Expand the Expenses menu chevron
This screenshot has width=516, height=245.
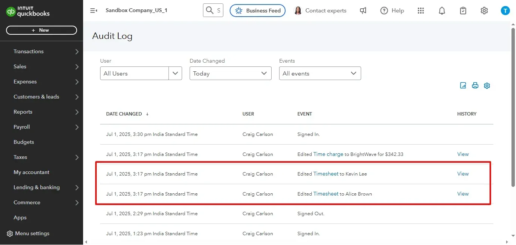pyautogui.click(x=77, y=82)
